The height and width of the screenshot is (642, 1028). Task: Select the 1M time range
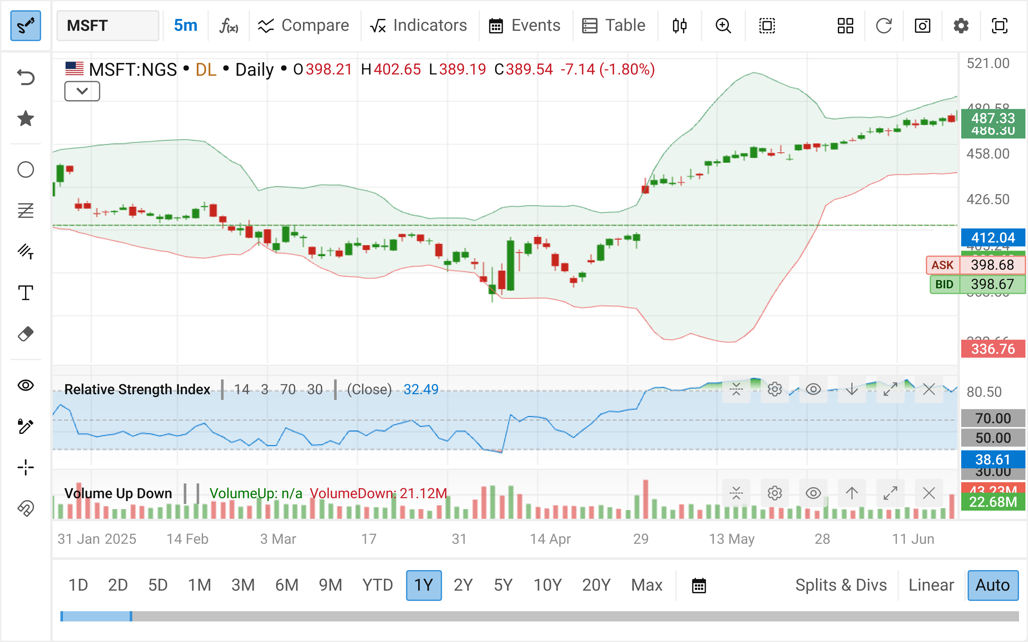coord(199,585)
